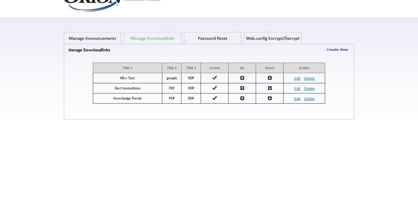Move NEw Test row up

tap(242, 78)
